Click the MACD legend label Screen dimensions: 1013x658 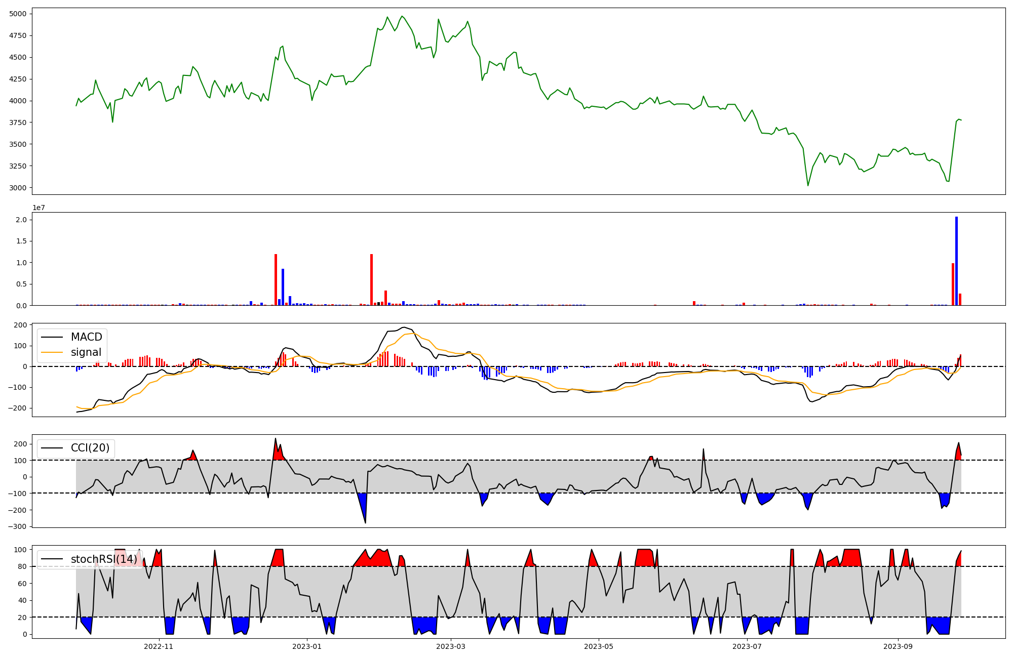pyautogui.click(x=86, y=337)
